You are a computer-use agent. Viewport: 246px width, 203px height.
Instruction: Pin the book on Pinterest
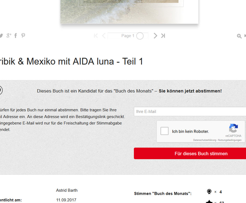[x=23, y=36]
